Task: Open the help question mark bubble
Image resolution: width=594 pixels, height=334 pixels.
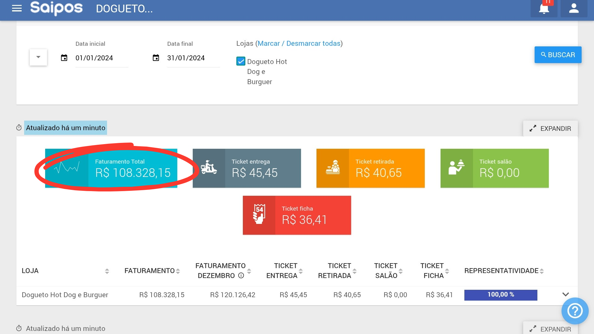Action: 575,311
